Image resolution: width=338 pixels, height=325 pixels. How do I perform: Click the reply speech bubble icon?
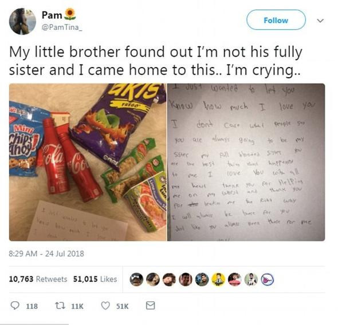[15, 306]
